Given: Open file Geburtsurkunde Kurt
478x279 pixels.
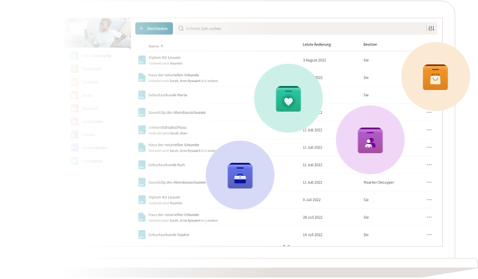Looking at the screenshot, I should [167, 165].
